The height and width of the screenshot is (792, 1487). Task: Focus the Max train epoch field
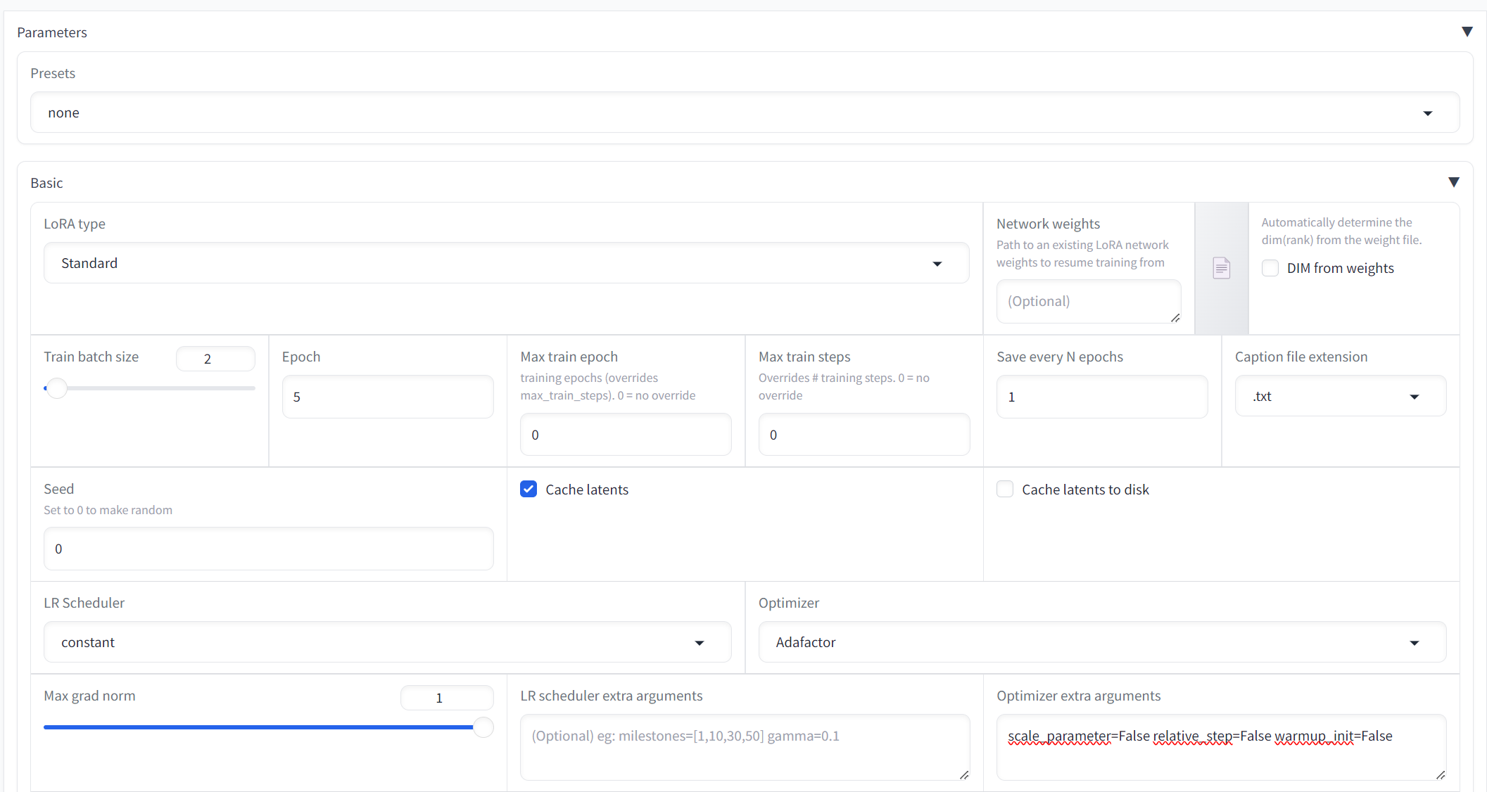(625, 435)
